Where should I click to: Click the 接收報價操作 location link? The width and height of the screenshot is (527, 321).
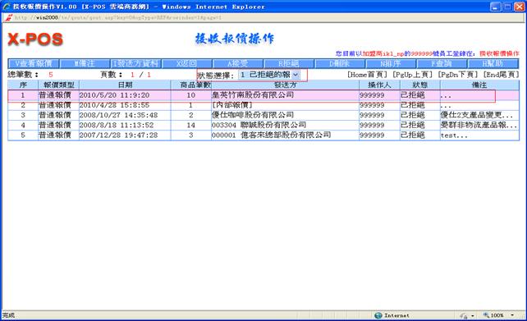click(499, 53)
